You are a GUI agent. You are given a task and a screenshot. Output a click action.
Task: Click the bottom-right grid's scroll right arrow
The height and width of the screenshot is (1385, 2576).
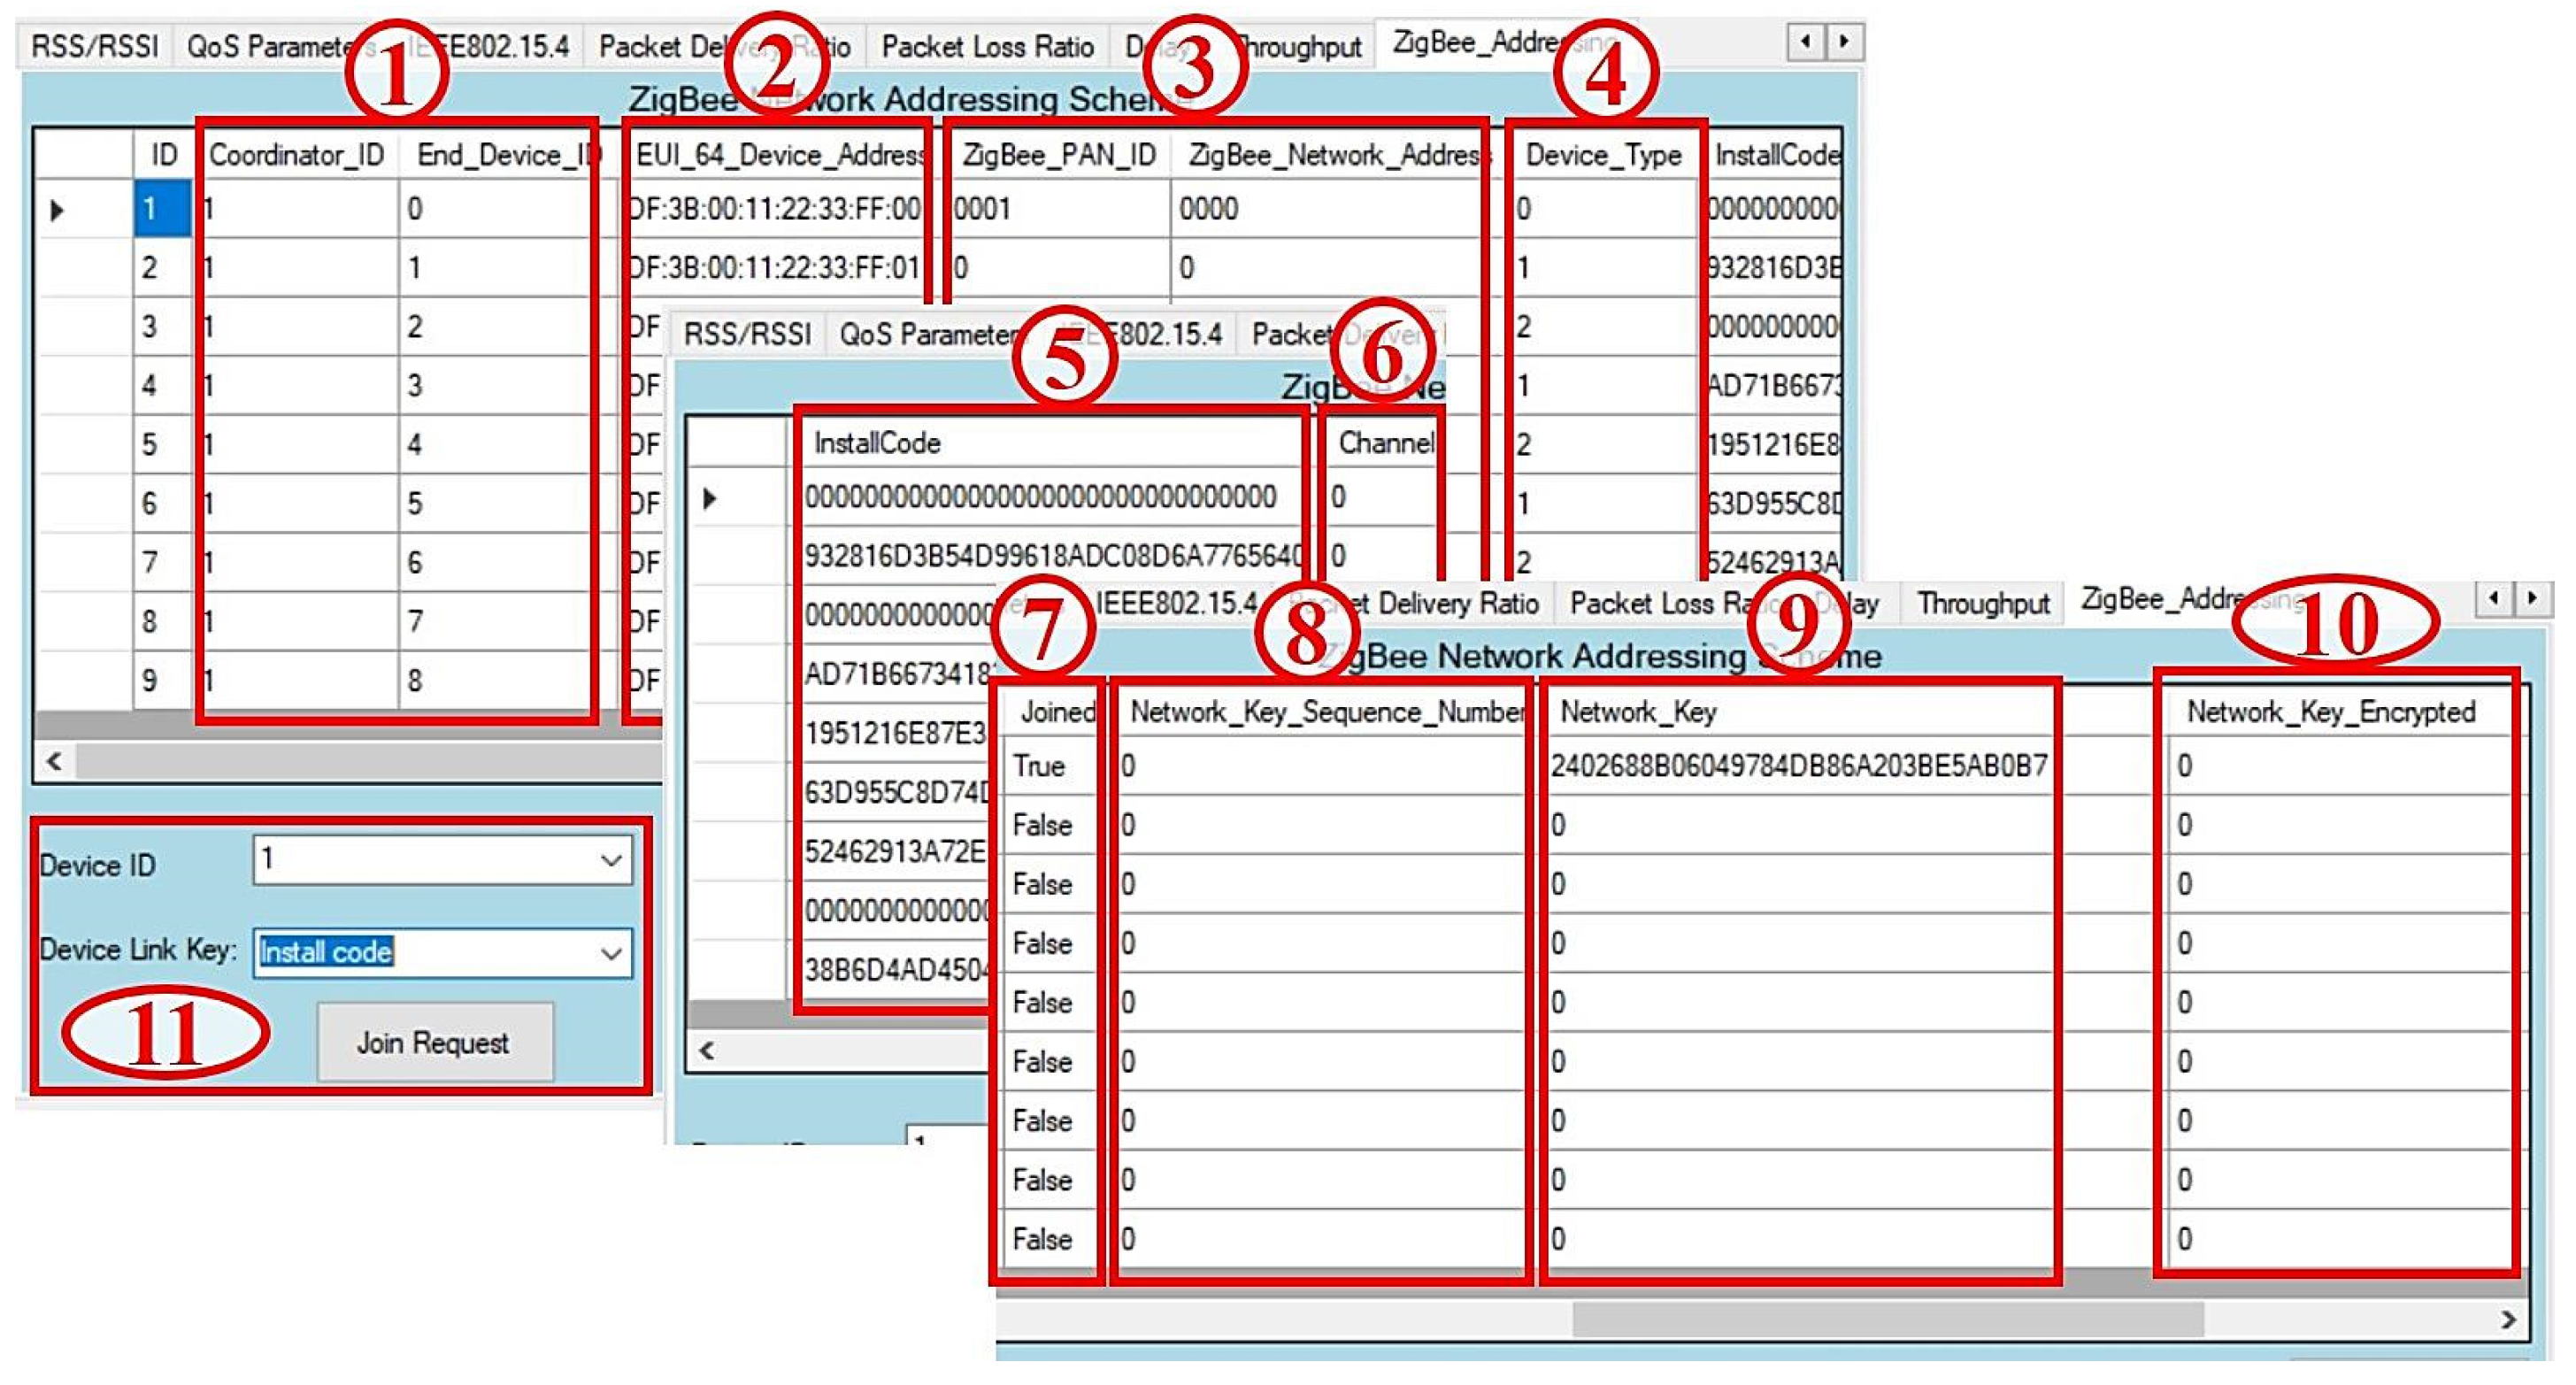click(x=2508, y=1320)
